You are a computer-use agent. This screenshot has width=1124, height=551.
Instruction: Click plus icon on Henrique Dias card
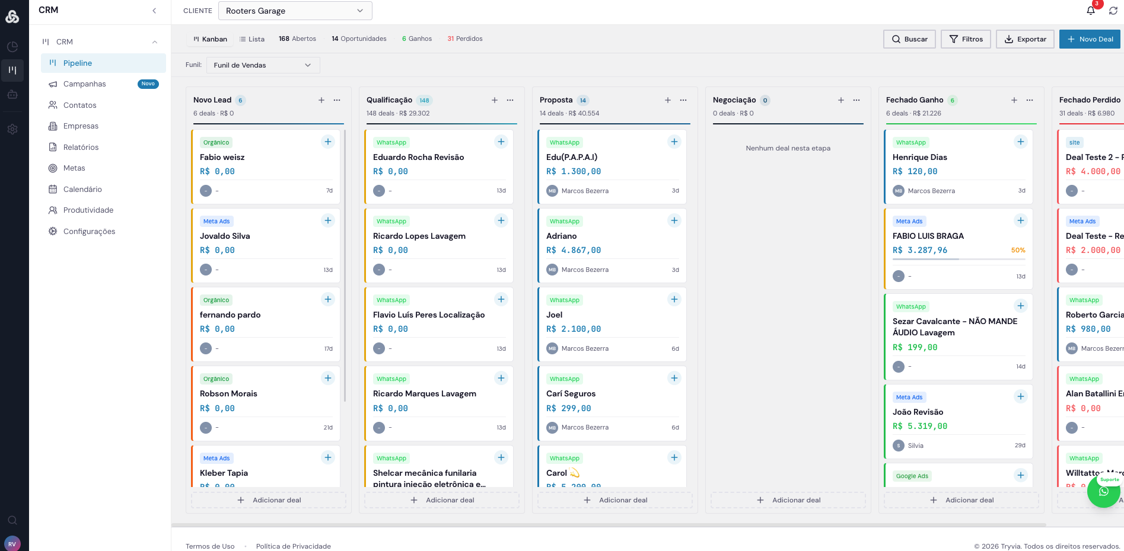click(x=1020, y=142)
